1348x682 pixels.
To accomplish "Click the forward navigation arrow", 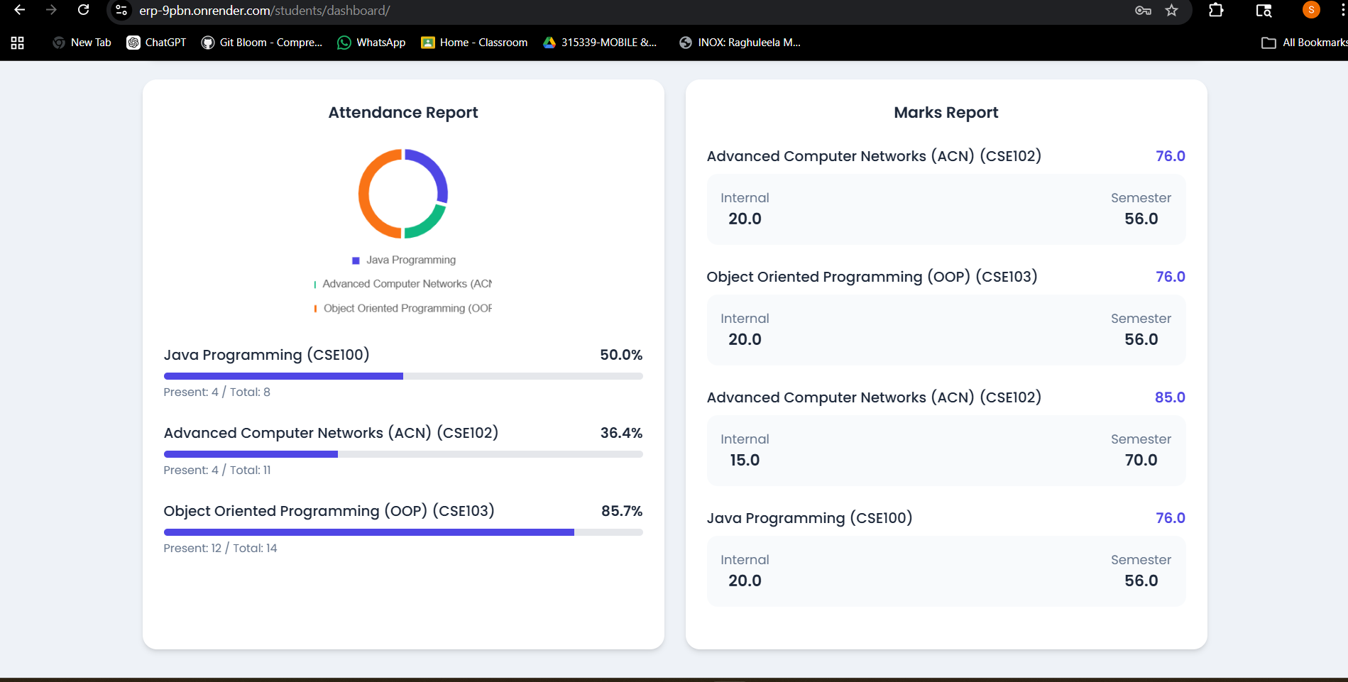I will coord(51,10).
